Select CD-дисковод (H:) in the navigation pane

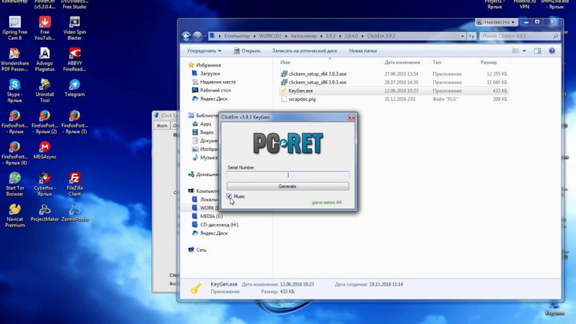pyautogui.click(x=219, y=225)
